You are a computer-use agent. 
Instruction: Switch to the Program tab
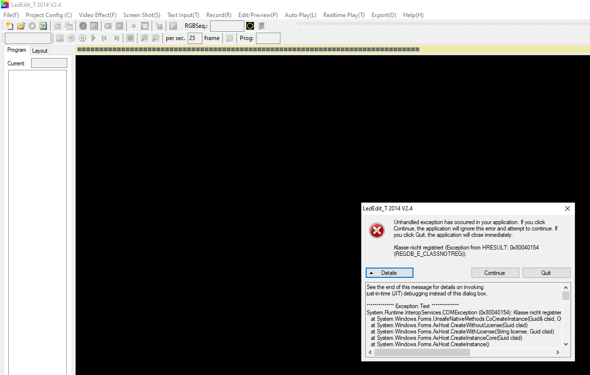(17, 50)
